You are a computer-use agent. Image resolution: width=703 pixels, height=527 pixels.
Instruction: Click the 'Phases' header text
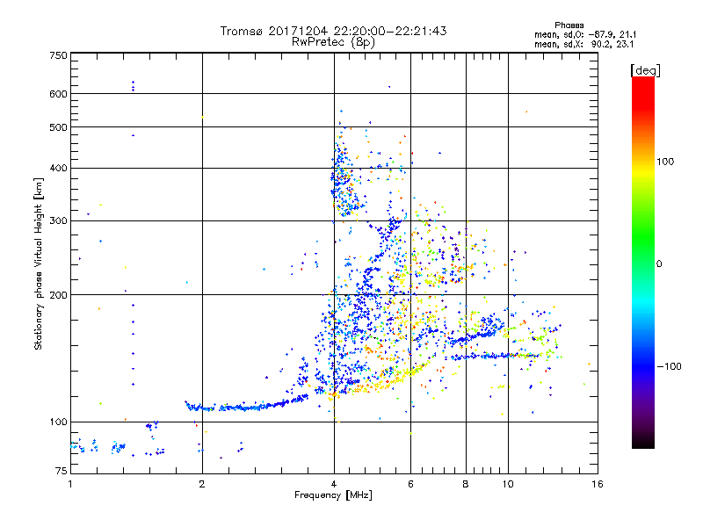pos(569,25)
